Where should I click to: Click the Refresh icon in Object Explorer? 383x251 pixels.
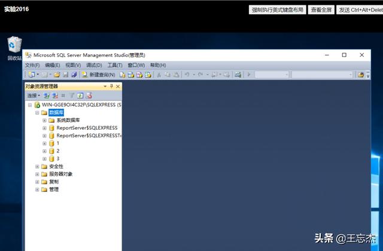pos(80,96)
